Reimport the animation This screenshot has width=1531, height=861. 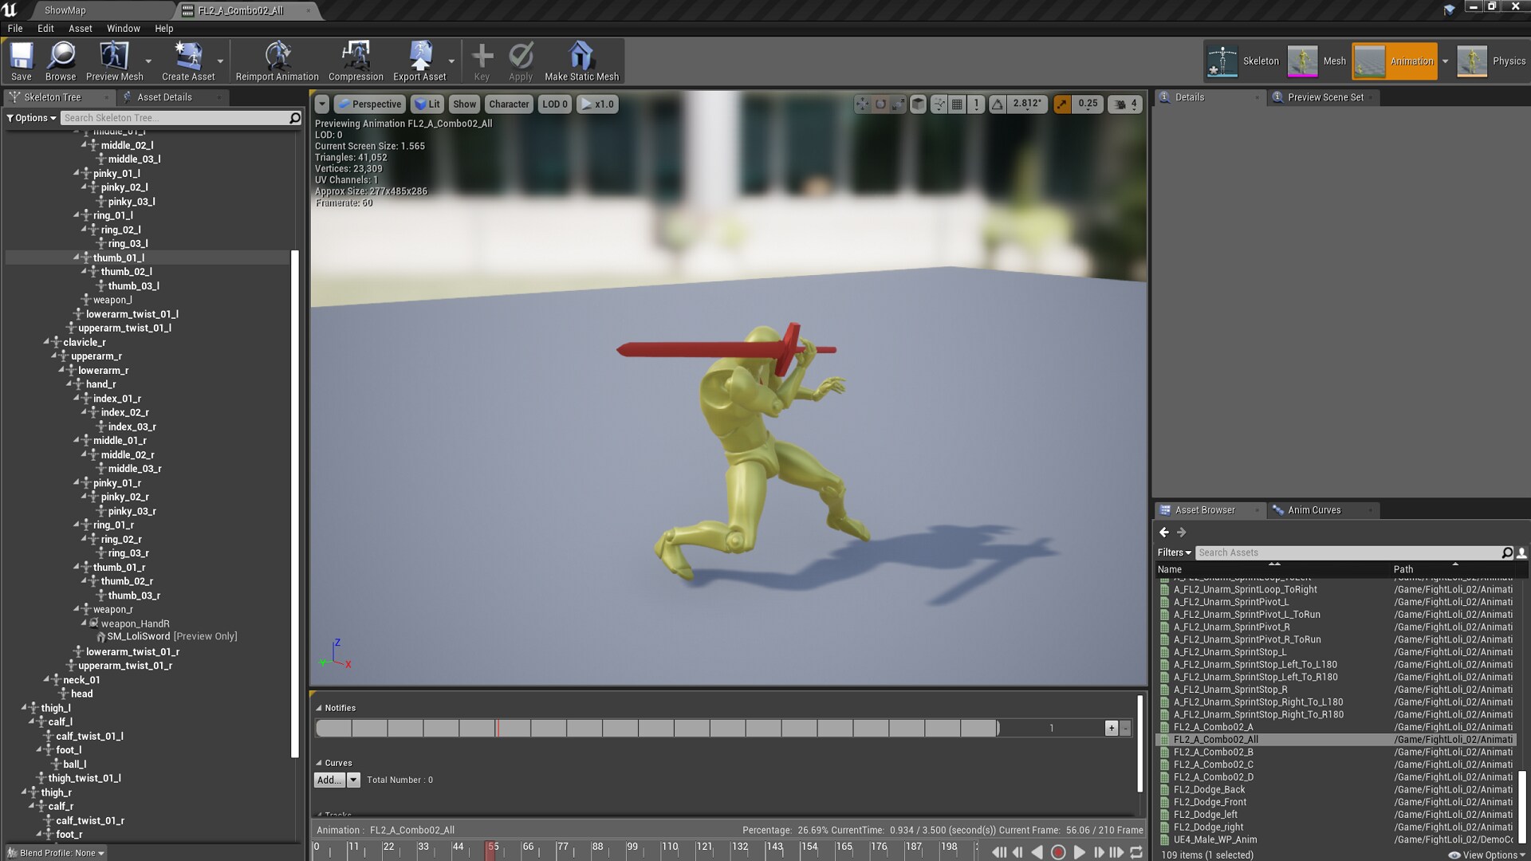276,60
